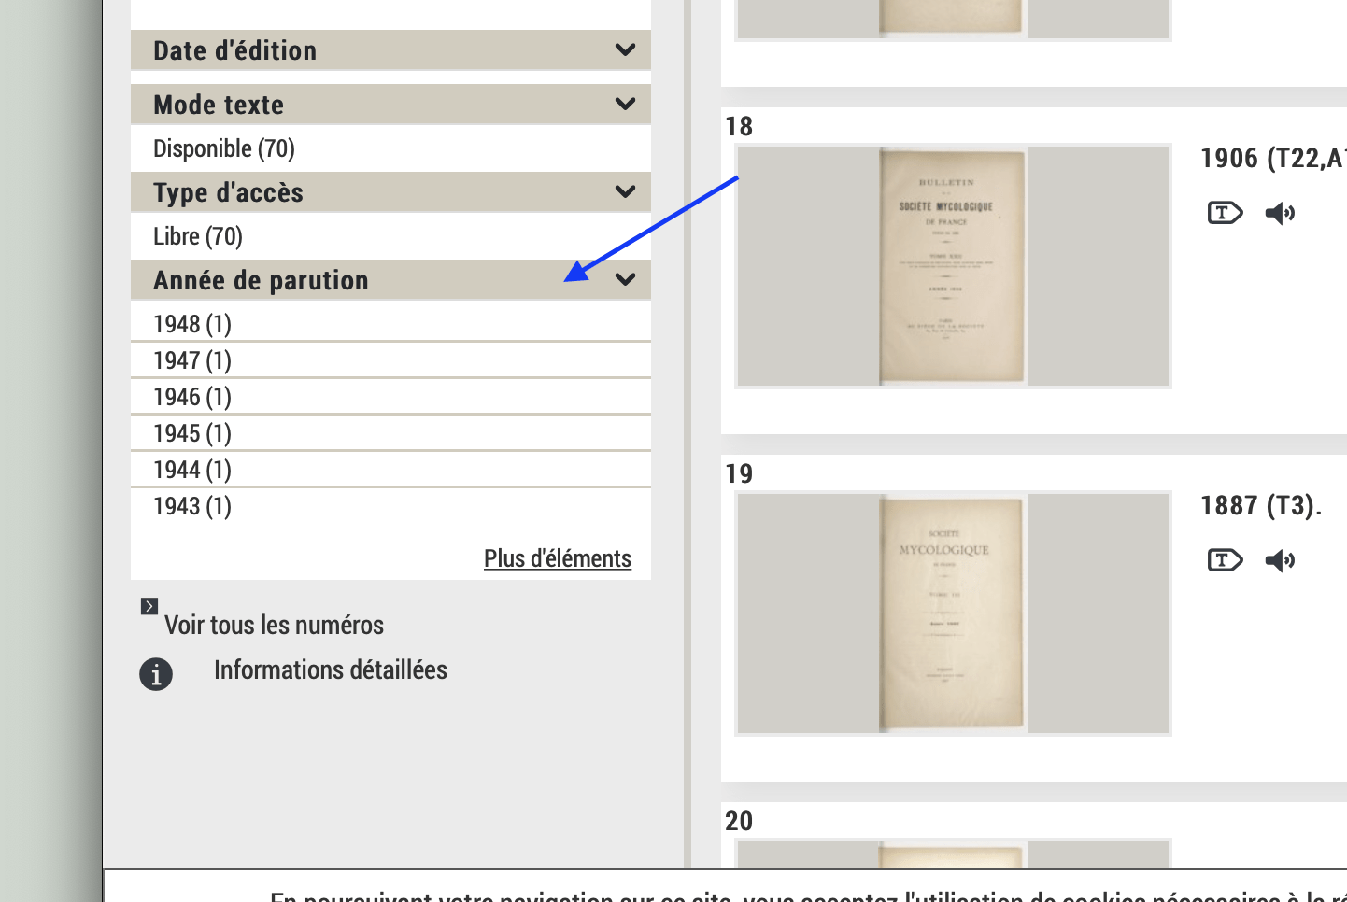
Task: Open Plus d'éléments link
Action: pos(557,558)
